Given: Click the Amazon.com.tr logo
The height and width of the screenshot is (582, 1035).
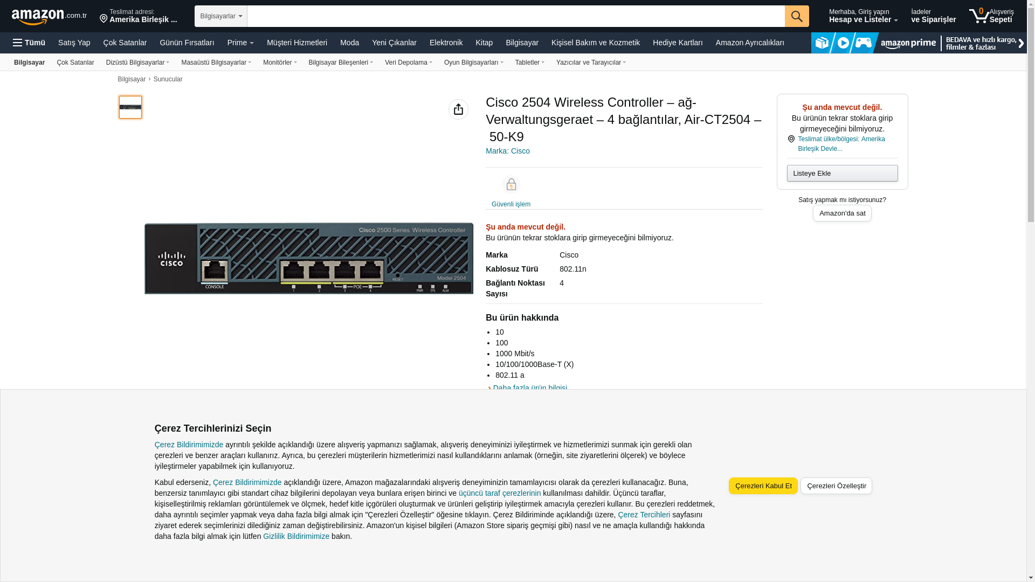Looking at the screenshot, I should click(49, 17).
